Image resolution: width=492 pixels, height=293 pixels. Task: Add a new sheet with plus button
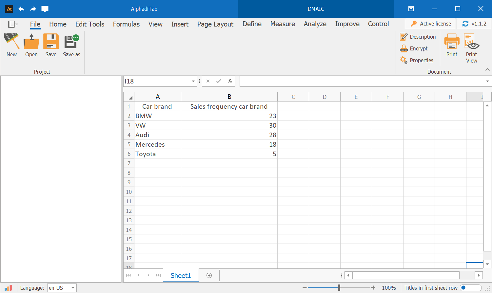pos(209,275)
